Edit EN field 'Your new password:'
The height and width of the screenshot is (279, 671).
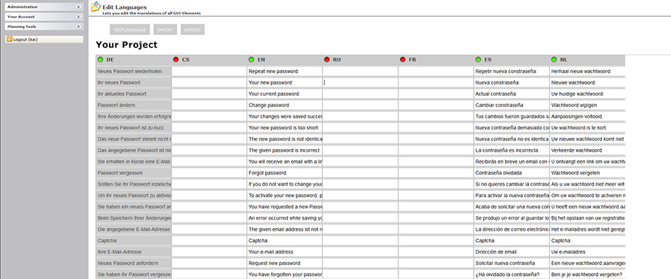point(284,82)
